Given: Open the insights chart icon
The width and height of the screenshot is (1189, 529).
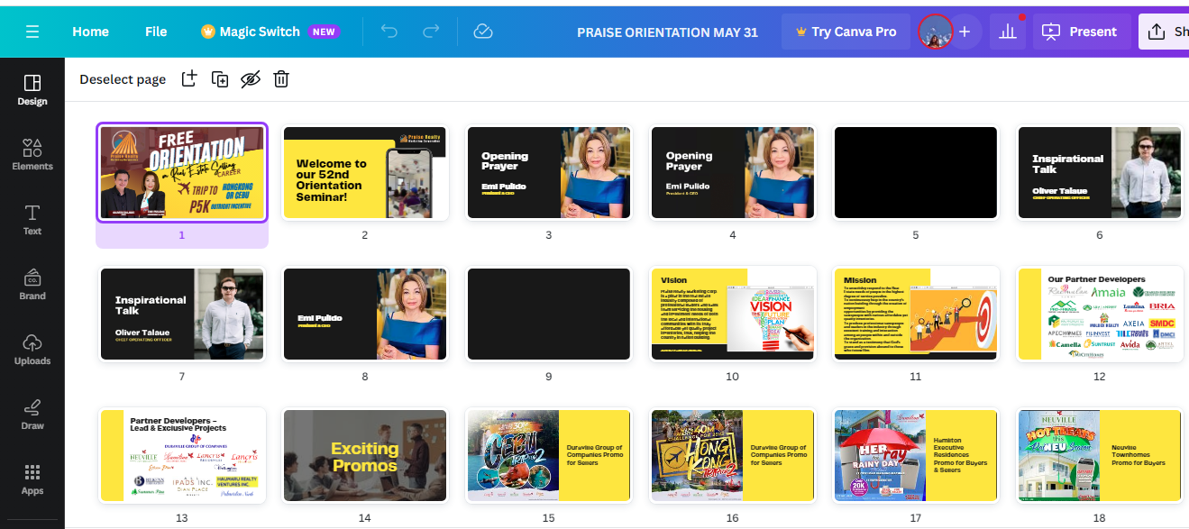Looking at the screenshot, I should (1008, 32).
